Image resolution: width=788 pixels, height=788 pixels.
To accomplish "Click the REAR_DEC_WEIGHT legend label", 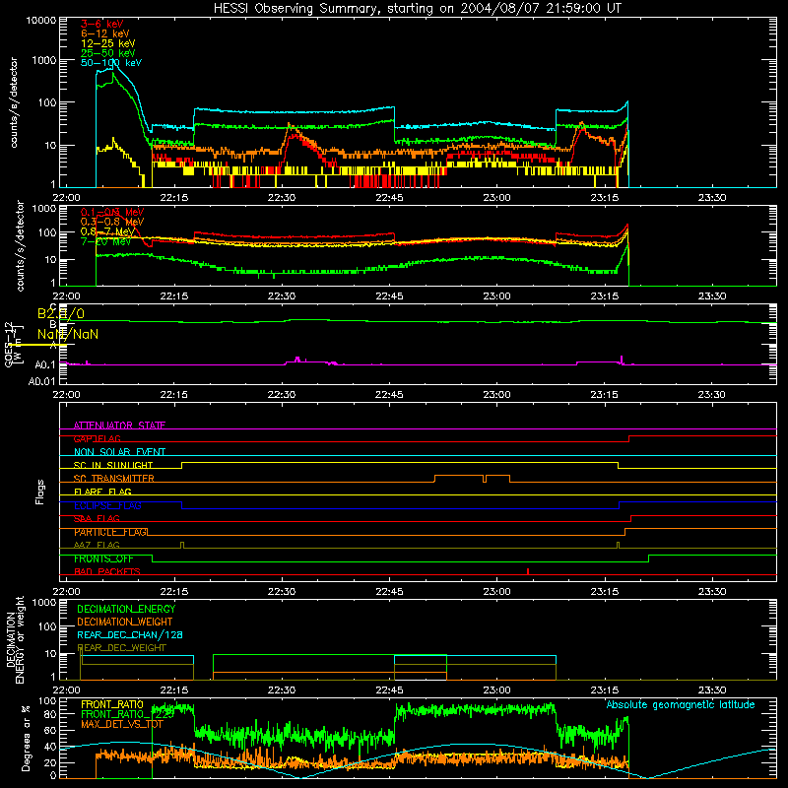I will coord(121,648).
